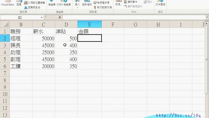Open Macro Security (巨集安全性) settings
Image resolution: width=209 pixels, height=118 pixels.
32,7
